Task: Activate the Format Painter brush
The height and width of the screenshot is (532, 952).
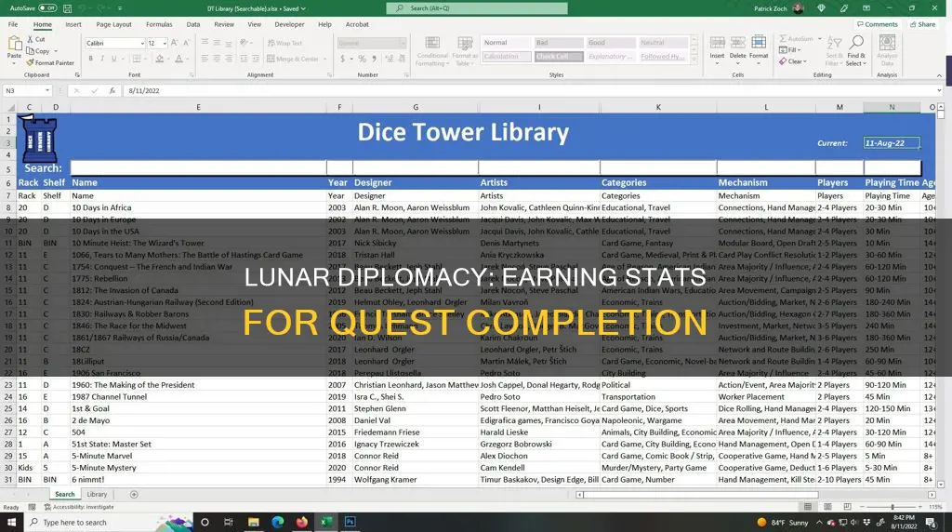Action: coord(31,62)
